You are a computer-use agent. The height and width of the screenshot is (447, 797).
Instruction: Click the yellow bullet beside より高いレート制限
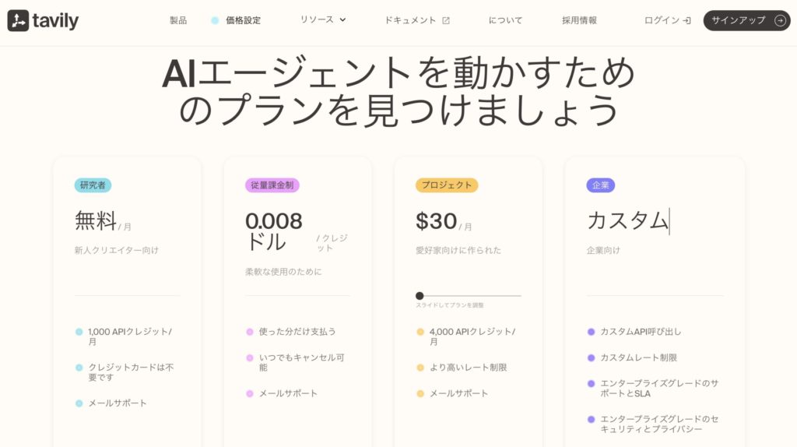[x=420, y=368]
